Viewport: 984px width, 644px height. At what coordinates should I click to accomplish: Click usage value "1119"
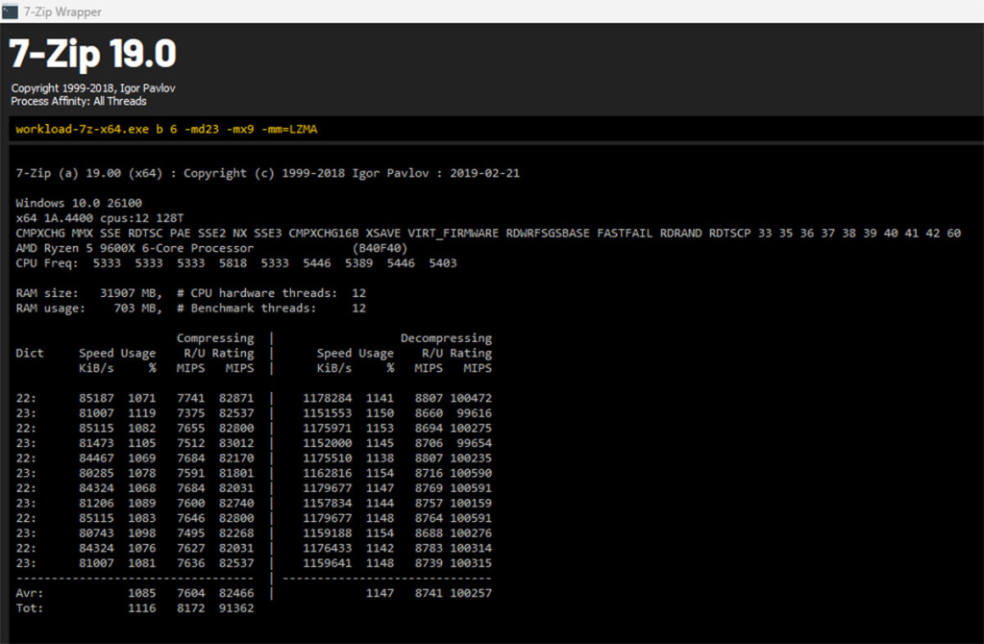pyautogui.click(x=142, y=413)
